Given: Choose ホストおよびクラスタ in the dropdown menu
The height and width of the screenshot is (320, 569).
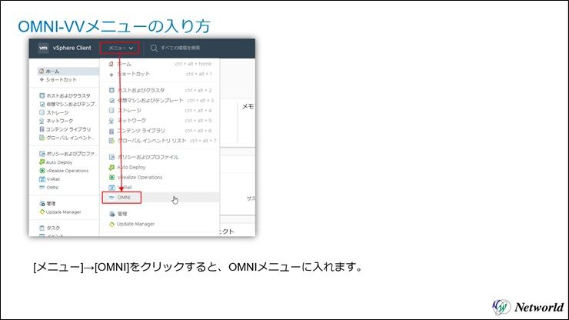Looking at the screenshot, I should point(160,90).
